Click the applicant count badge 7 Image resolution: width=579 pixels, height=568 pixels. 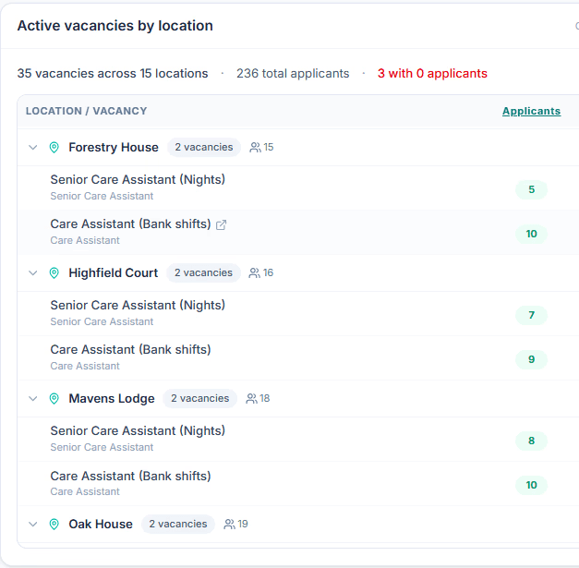531,315
